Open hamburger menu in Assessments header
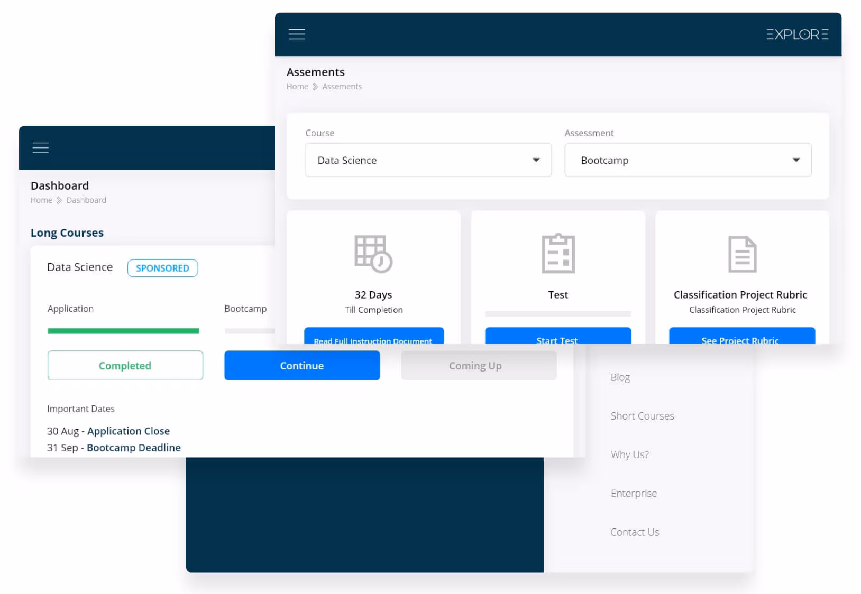This screenshot has height=594, width=861. (x=297, y=34)
